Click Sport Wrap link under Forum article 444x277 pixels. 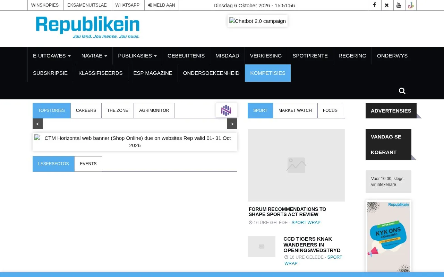[x=306, y=223]
